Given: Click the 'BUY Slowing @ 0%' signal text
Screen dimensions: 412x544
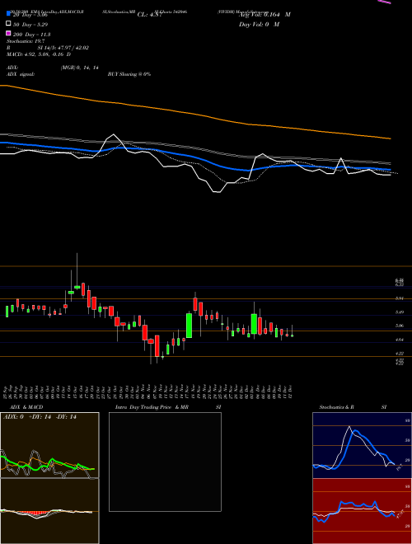Looking at the screenshot, I should click(x=129, y=74).
